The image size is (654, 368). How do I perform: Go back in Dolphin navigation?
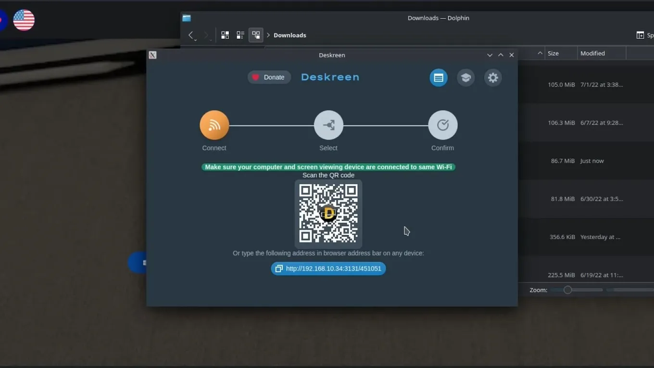coord(191,35)
